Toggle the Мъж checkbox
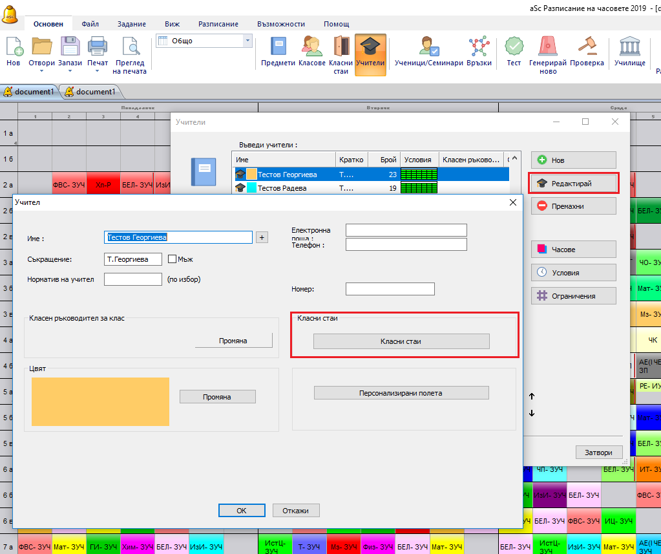This screenshot has height=554, width=661. (x=173, y=259)
